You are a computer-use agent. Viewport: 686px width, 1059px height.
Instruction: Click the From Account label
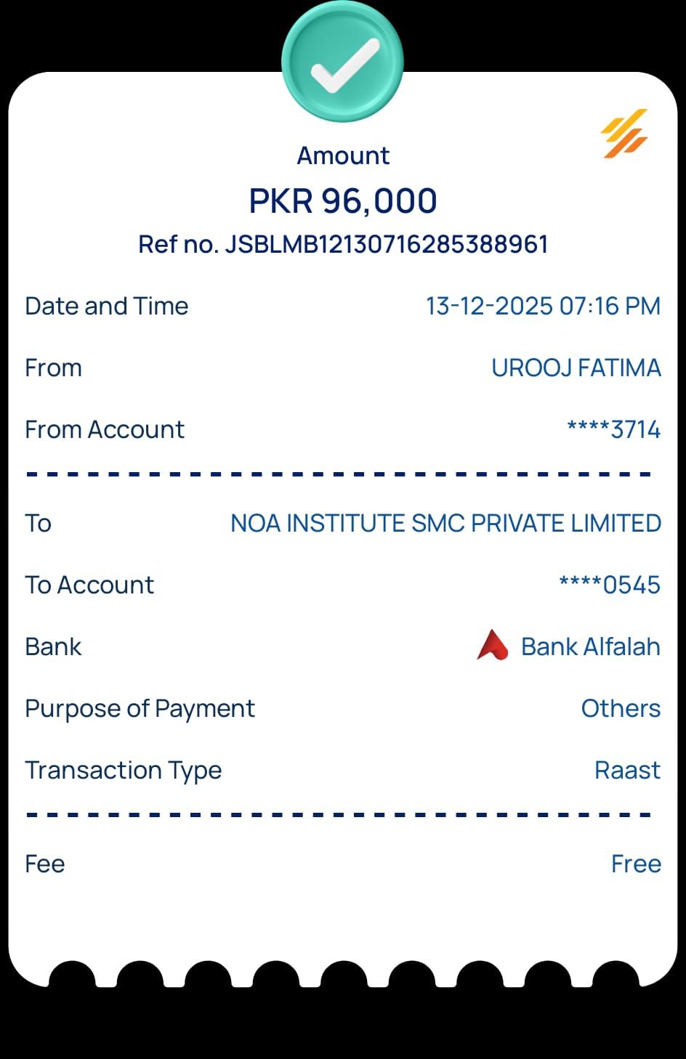tap(105, 429)
